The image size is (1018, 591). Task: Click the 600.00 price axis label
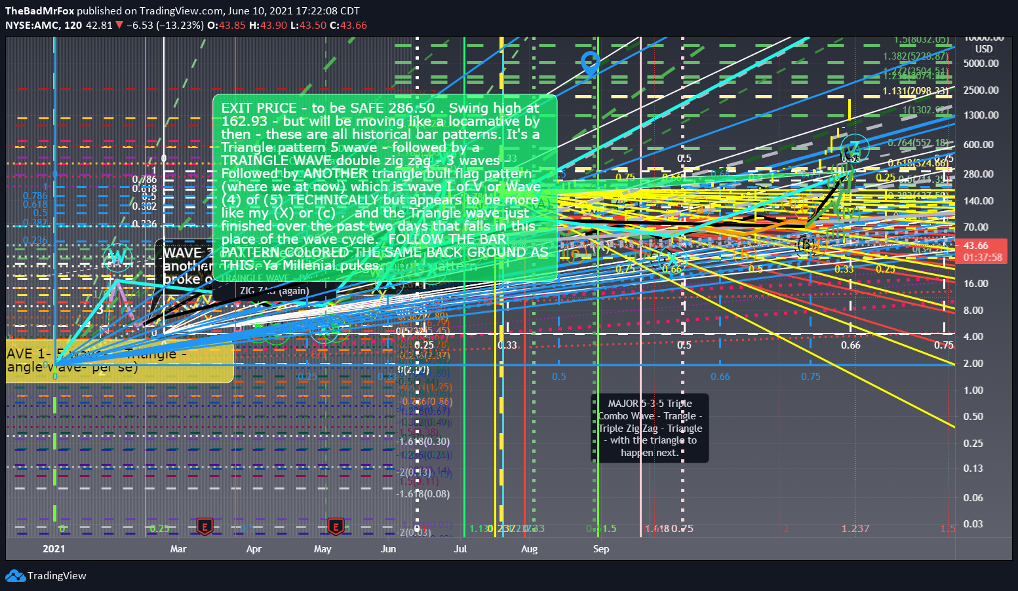coord(979,145)
